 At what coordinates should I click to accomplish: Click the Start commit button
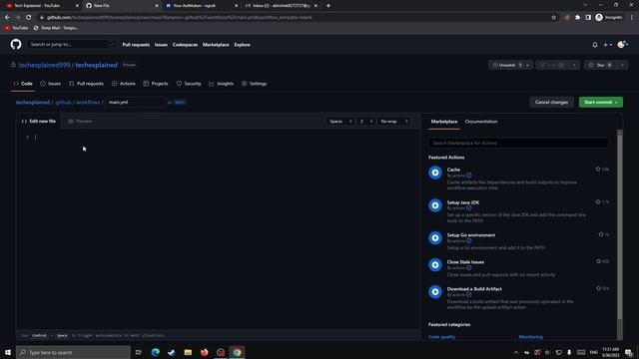601,102
